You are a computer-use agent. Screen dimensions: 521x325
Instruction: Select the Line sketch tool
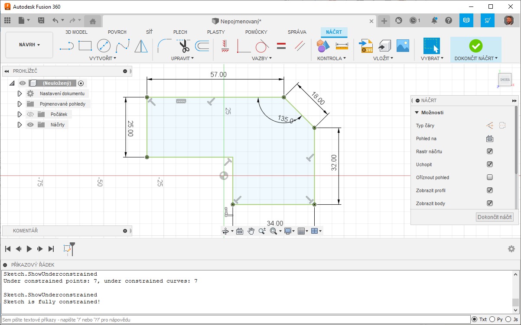(x=66, y=45)
